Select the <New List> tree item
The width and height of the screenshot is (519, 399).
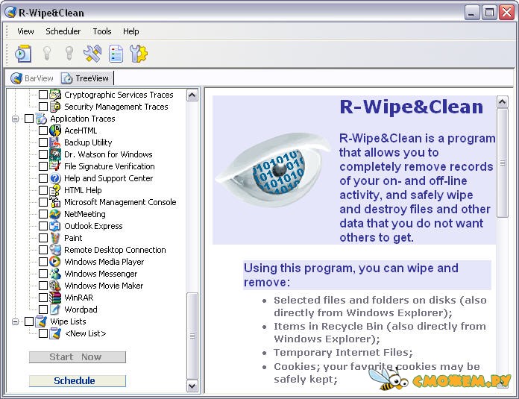pyautogui.click(x=86, y=333)
